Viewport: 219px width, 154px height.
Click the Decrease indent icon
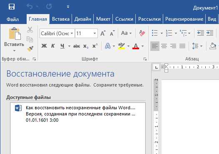[x=201, y=33]
